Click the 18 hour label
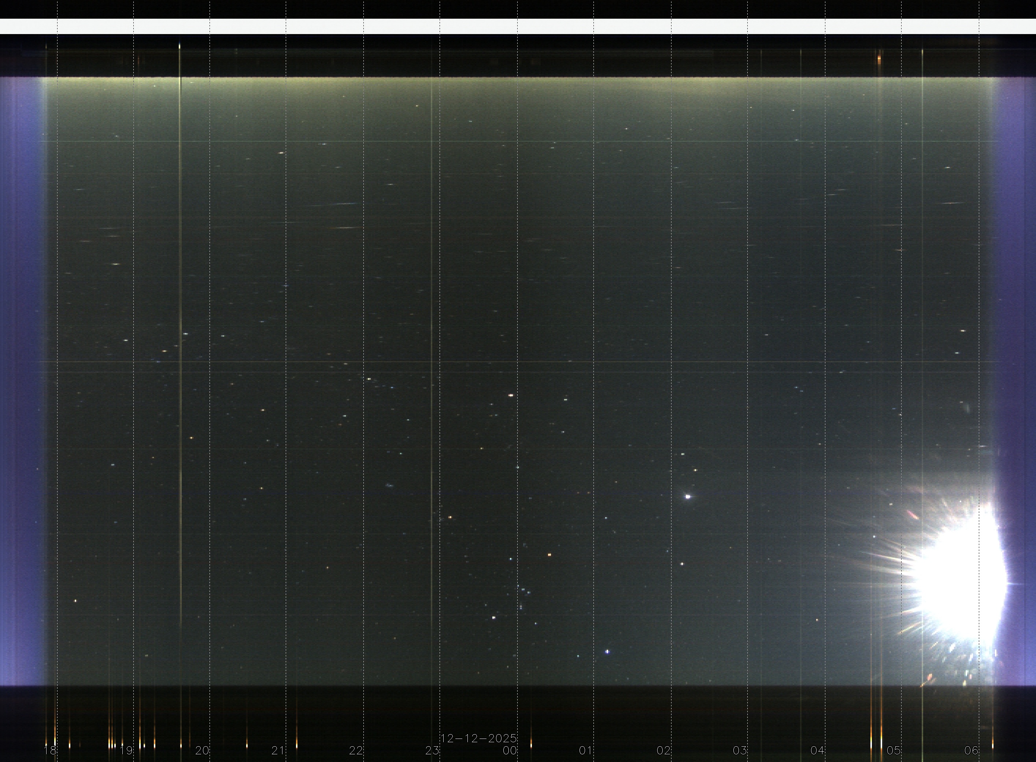Viewport: 1036px width, 762px height. click(x=50, y=751)
